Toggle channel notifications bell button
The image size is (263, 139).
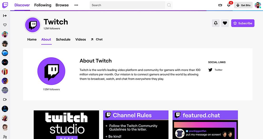(216, 23)
